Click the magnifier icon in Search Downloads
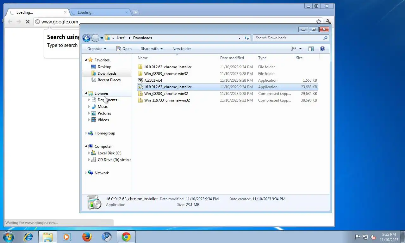The image size is (405, 243). pyautogui.click(x=325, y=38)
